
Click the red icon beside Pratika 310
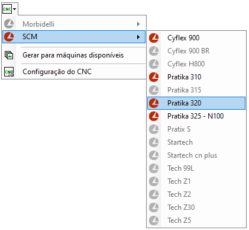click(154, 77)
